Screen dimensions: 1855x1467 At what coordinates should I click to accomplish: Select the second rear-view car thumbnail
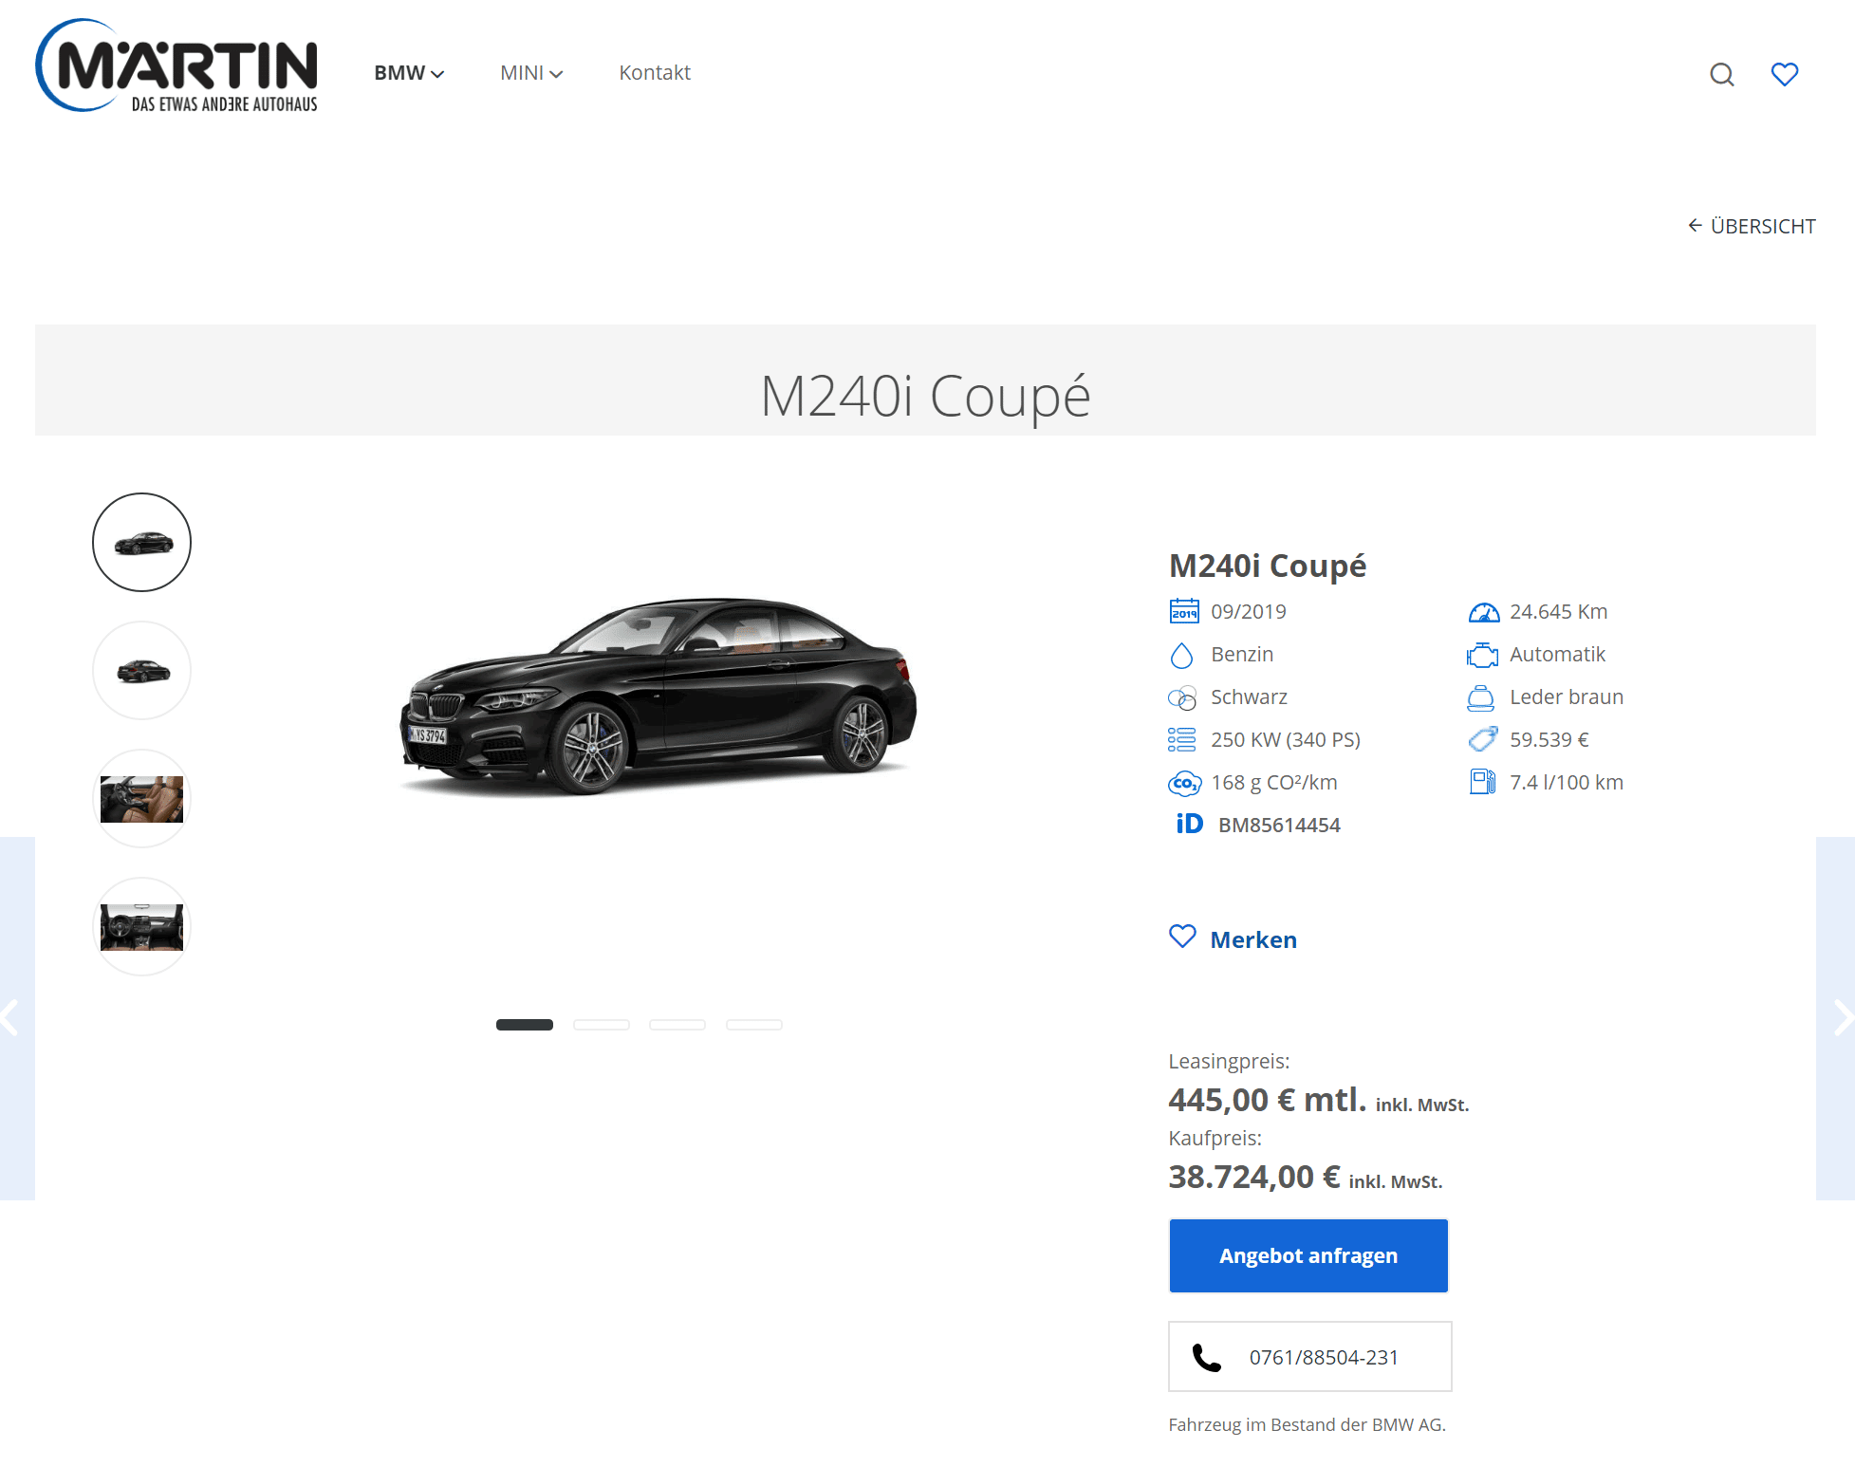coord(141,670)
